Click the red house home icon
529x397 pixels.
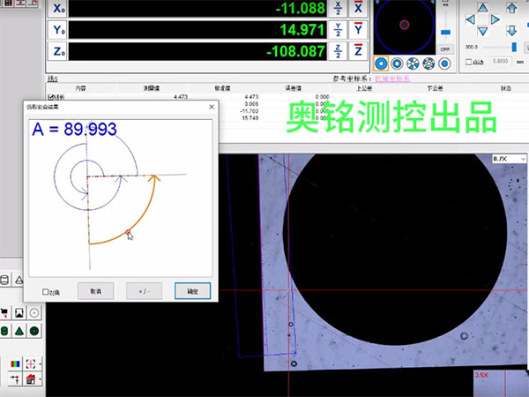30,379
